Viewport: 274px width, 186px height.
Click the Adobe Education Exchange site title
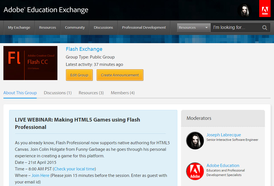[46, 10]
